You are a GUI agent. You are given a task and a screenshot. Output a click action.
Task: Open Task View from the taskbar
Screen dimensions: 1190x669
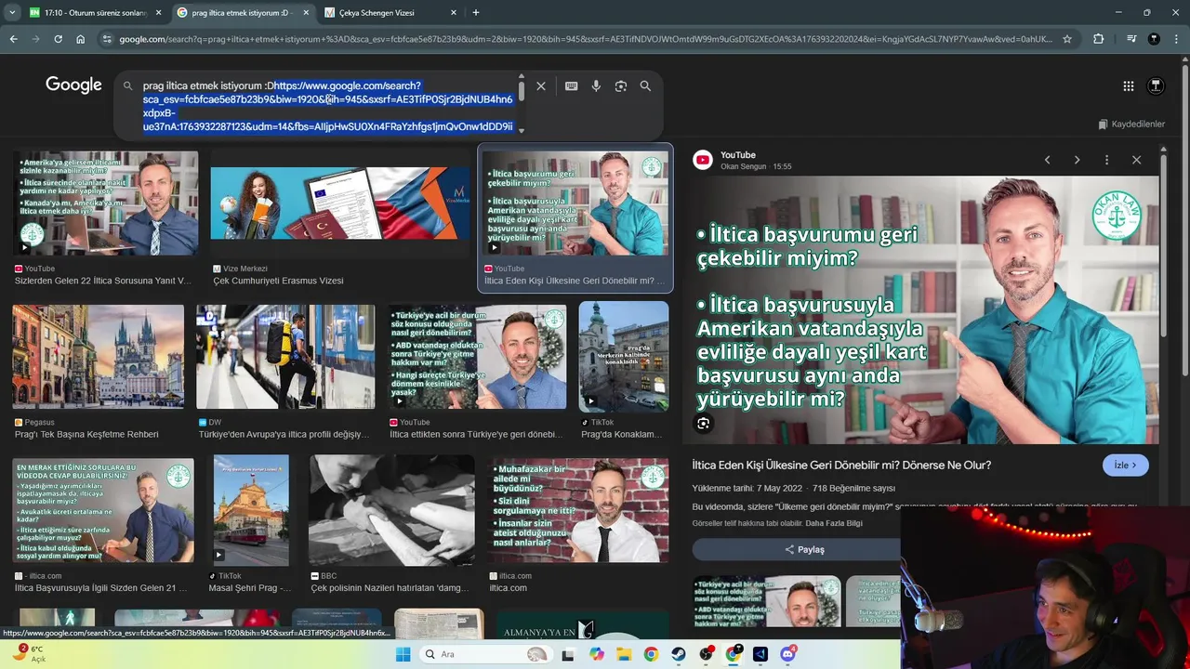pyautogui.click(x=568, y=654)
